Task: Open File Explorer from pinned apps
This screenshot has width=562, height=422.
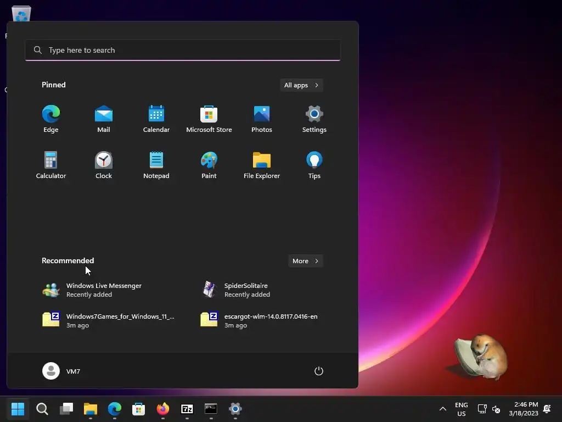Action: (x=262, y=165)
